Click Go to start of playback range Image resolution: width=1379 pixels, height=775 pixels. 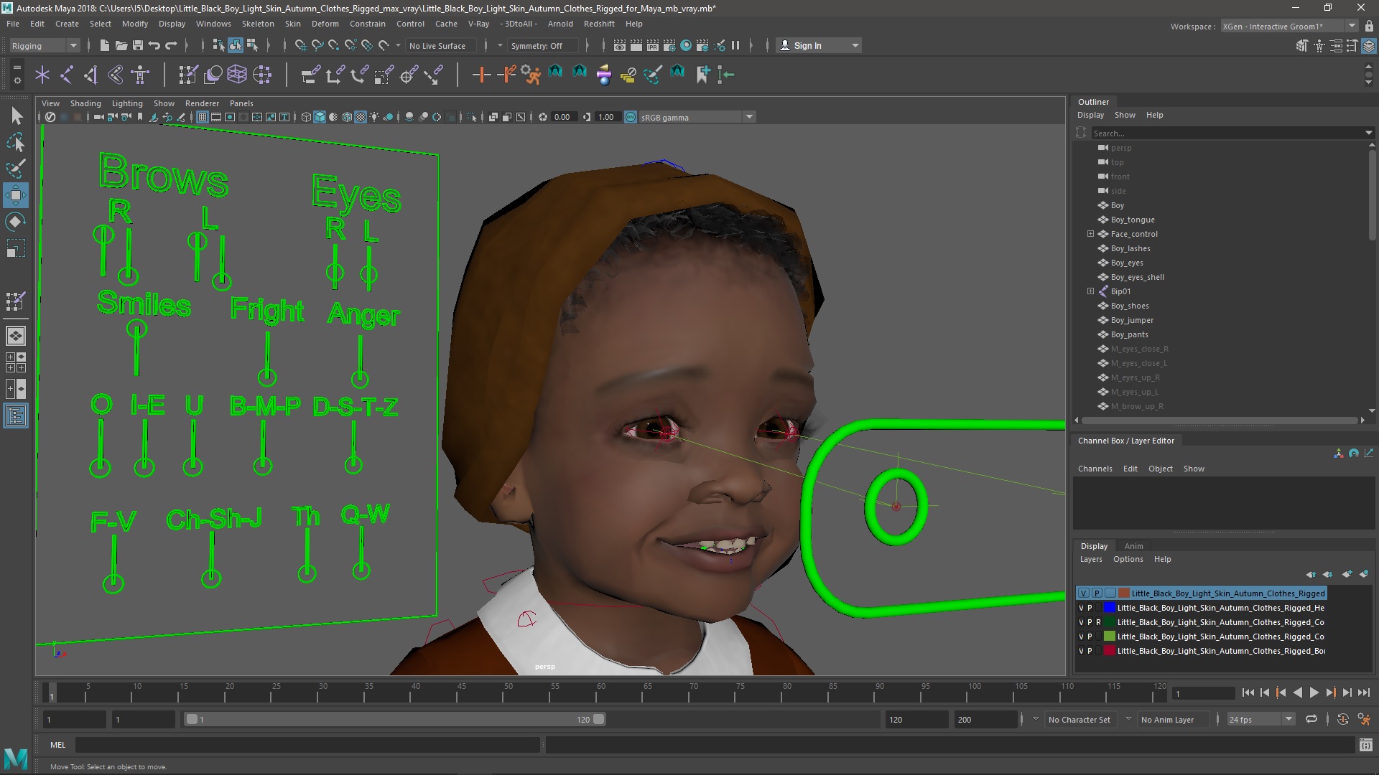(x=1248, y=692)
